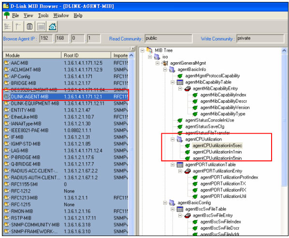
Task: Select agentStatusConsoleInUse leaf
Action: coord(210,120)
